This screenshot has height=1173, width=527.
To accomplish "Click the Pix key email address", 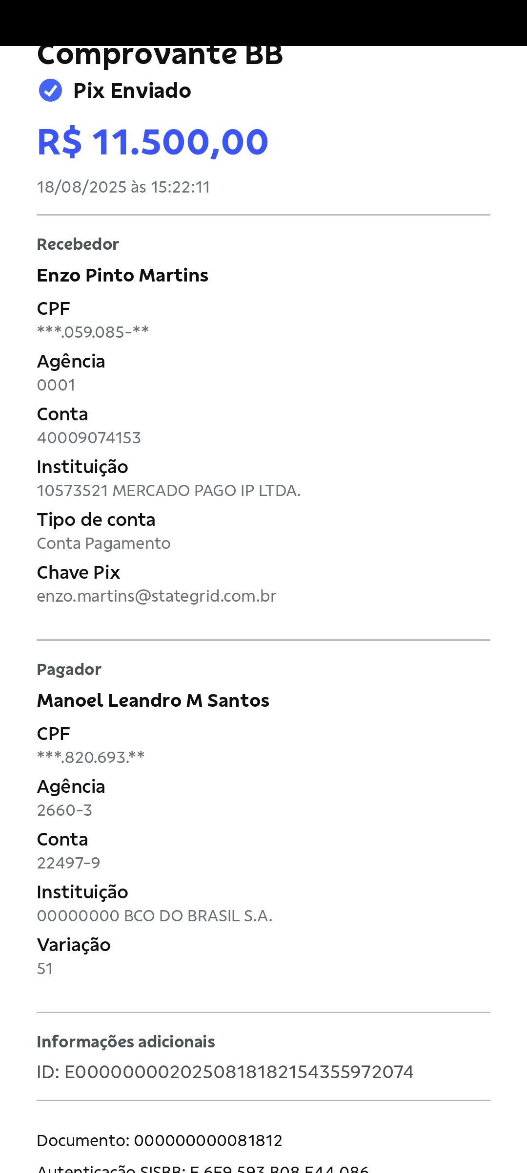I will [157, 596].
